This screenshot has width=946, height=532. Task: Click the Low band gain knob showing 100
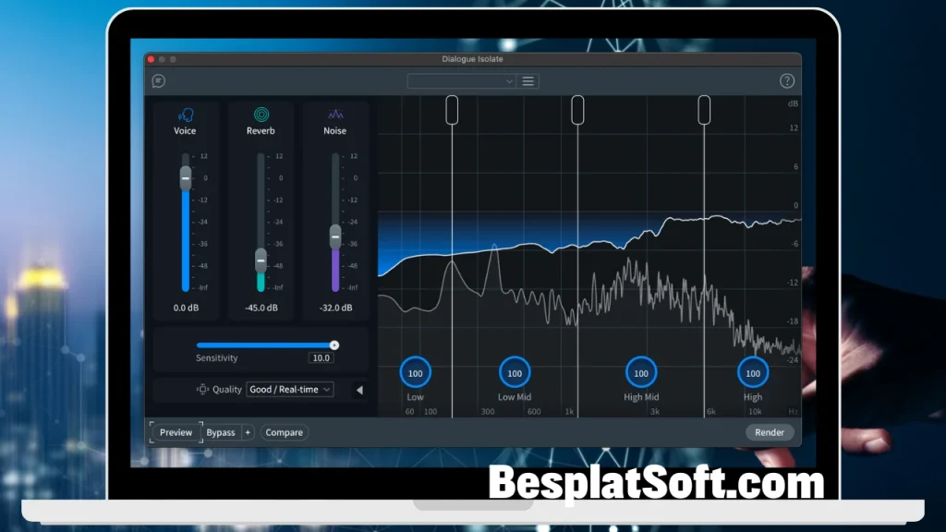coord(415,372)
